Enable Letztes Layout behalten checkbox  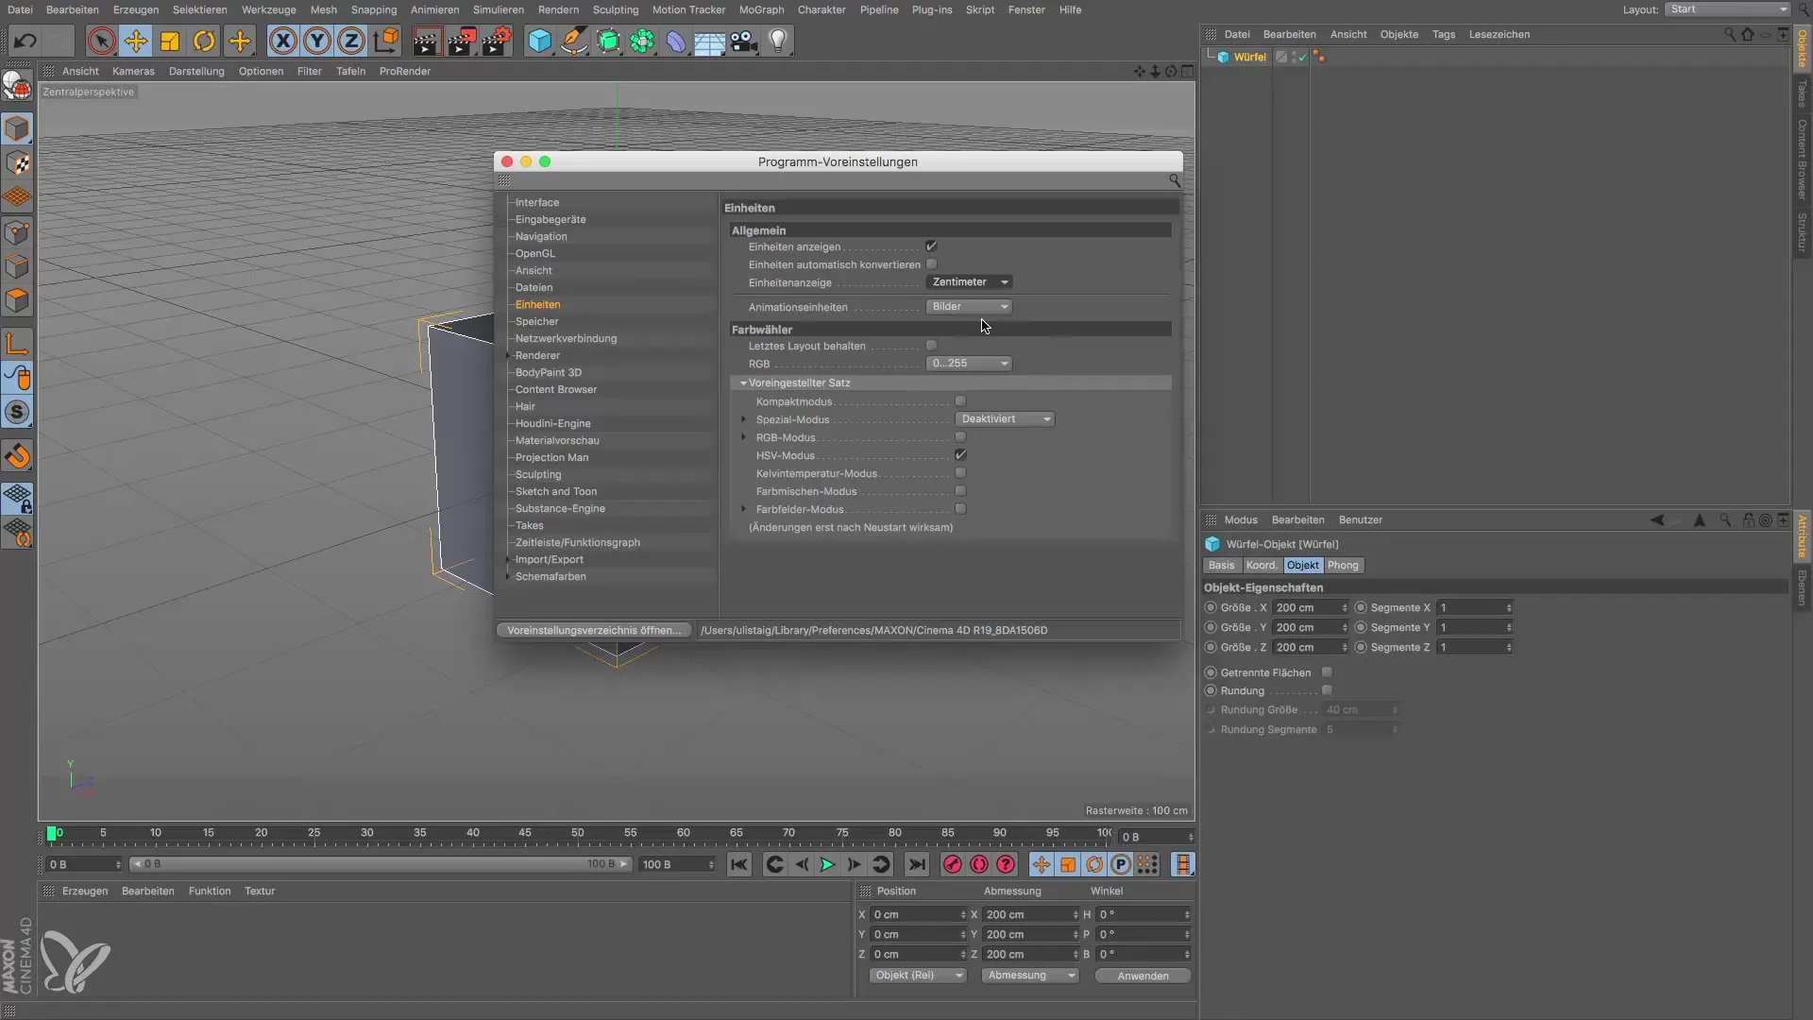(x=931, y=346)
